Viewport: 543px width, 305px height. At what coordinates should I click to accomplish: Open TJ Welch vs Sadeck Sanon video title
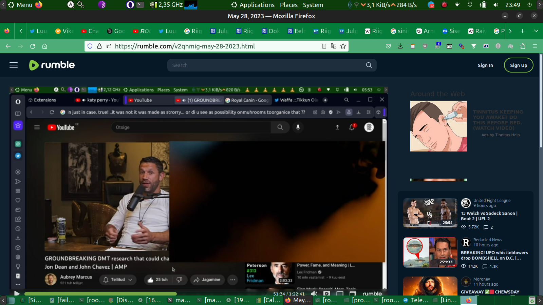(x=489, y=216)
